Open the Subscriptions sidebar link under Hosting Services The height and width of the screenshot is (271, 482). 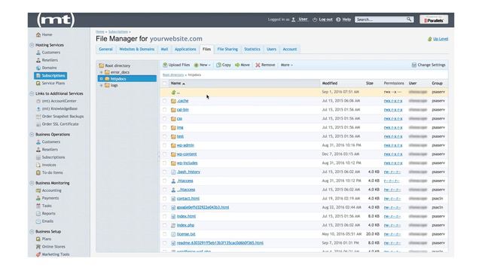click(50, 75)
